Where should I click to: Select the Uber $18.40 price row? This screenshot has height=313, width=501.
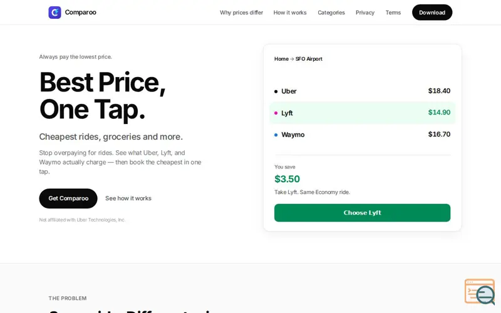pos(363,91)
